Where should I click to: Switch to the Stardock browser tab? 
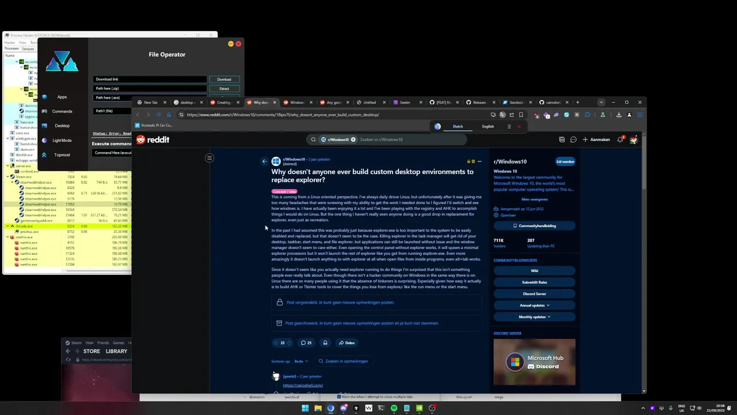[x=516, y=103]
